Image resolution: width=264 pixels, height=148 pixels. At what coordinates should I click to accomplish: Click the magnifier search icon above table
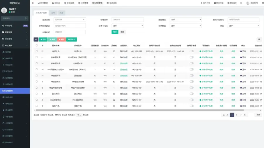coord(259,39)
